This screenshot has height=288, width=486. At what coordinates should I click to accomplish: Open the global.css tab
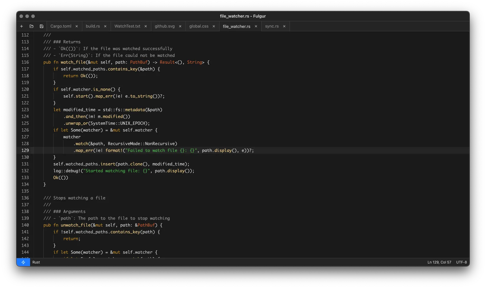[199, 26]
